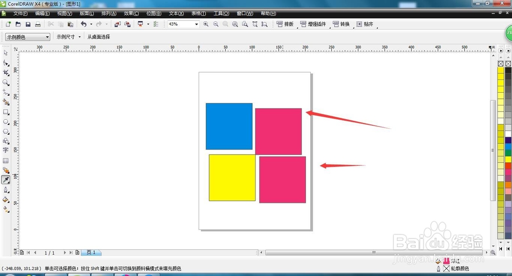
Task: Create a new document with New icon
Action: pos(8,24)
